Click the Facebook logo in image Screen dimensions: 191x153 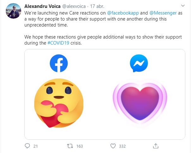[x=59, y=64]
